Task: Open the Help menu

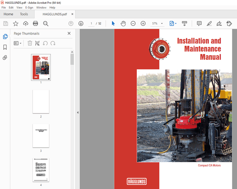Action: pyautogui.click(x=52, y=7)
